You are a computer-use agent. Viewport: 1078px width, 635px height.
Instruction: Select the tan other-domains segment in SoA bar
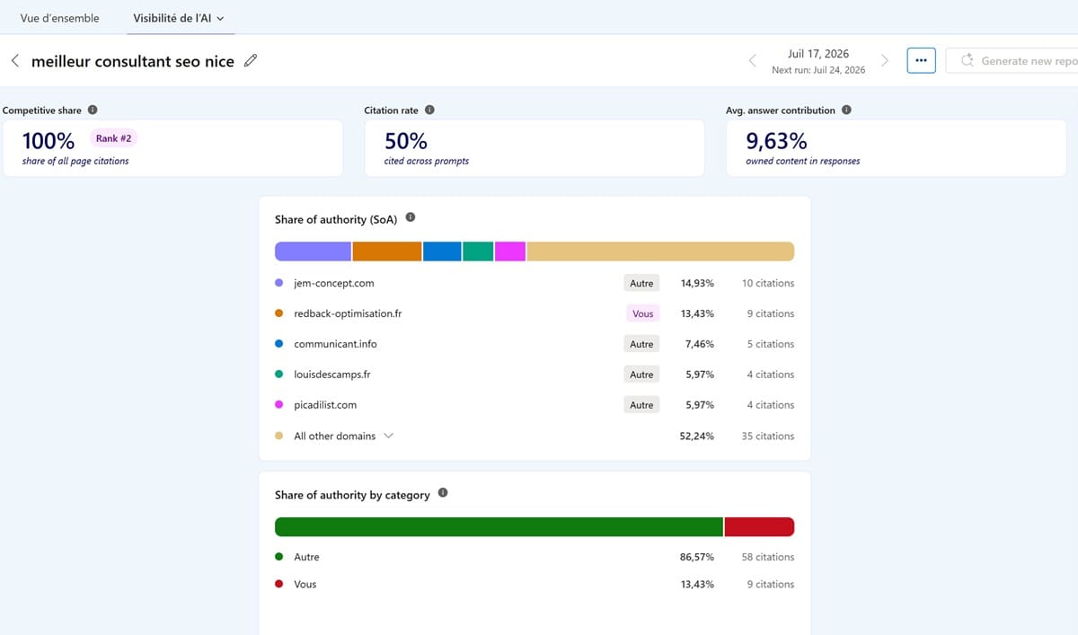click(x=660, y=251)
